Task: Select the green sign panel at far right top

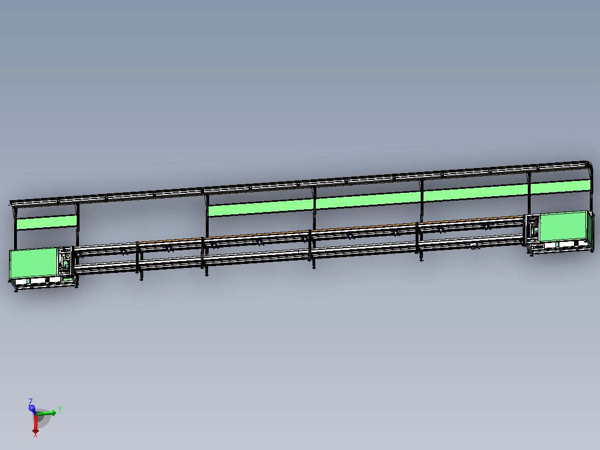Action: tap(559, 186)
